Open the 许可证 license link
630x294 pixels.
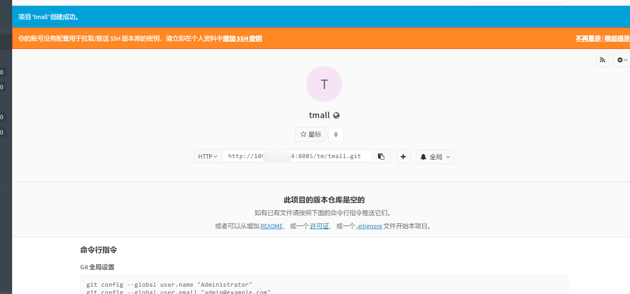click(319, 226)
